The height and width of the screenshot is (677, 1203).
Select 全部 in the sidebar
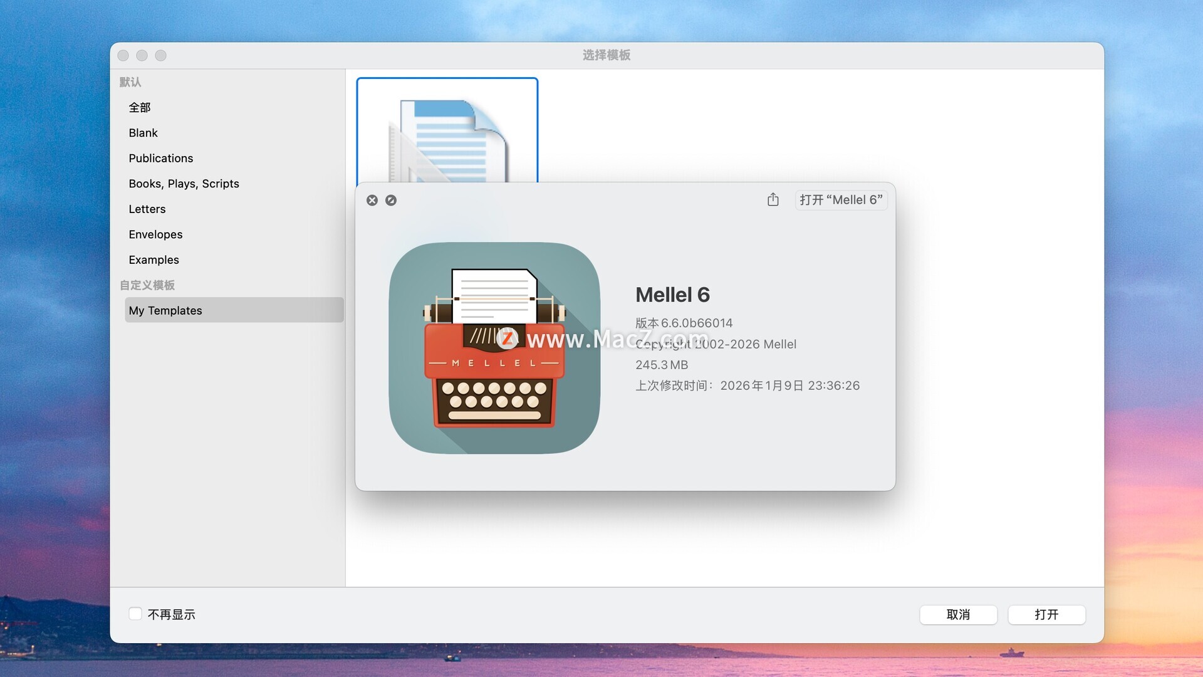click(140, 107)
